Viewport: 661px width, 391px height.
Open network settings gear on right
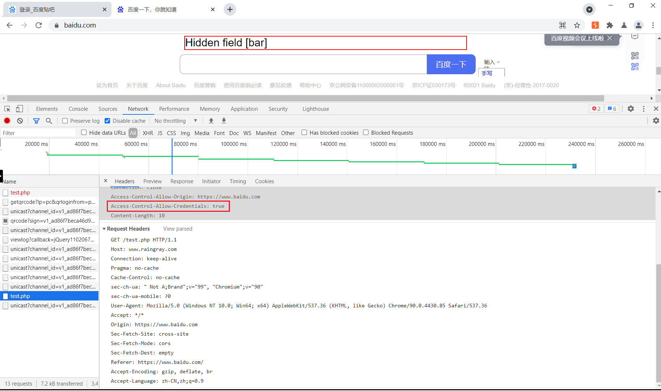(x=656, y=121)
